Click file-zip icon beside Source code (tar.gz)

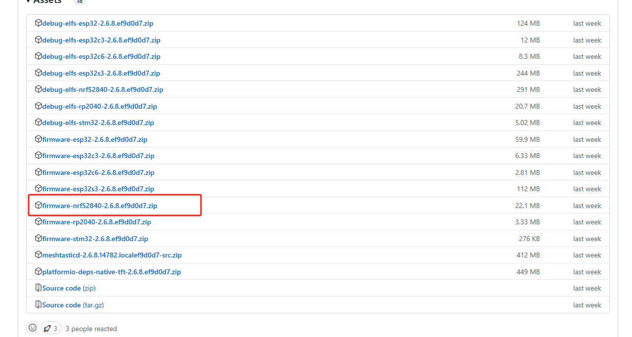coord(39,304)
